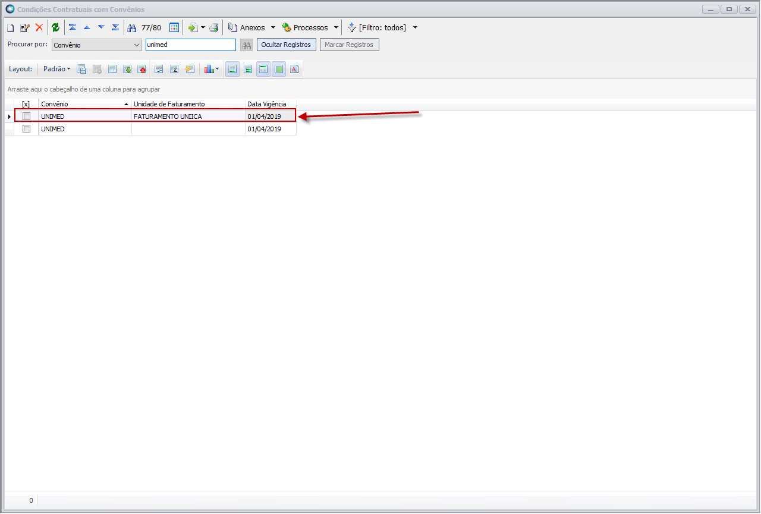Open the Processos menu
This screenshot has height=514, width=761.
(305, 27)
